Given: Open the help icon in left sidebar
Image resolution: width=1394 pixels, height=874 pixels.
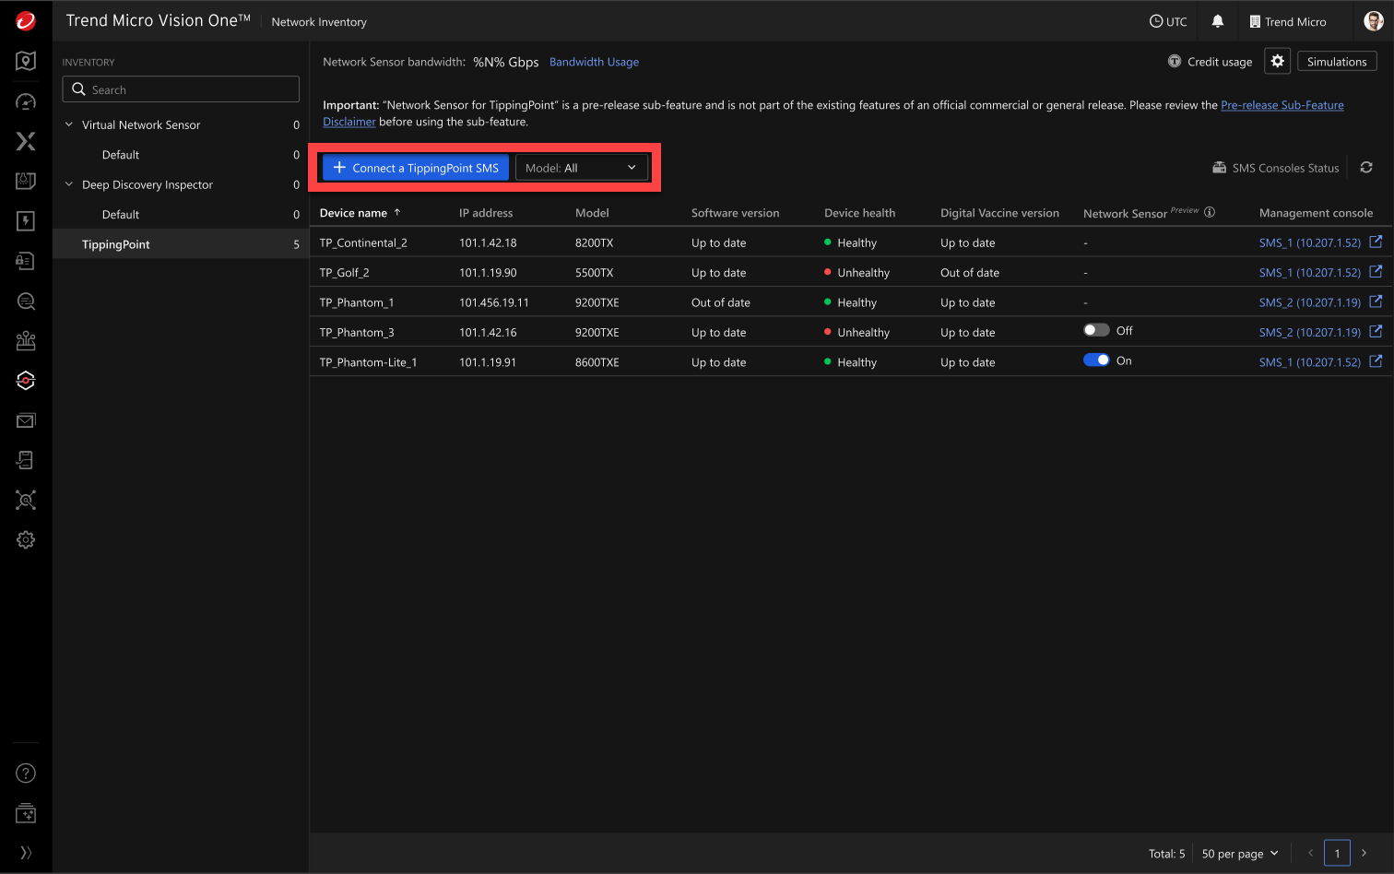Looking at the screenshot, I should [x=26, y=774].
